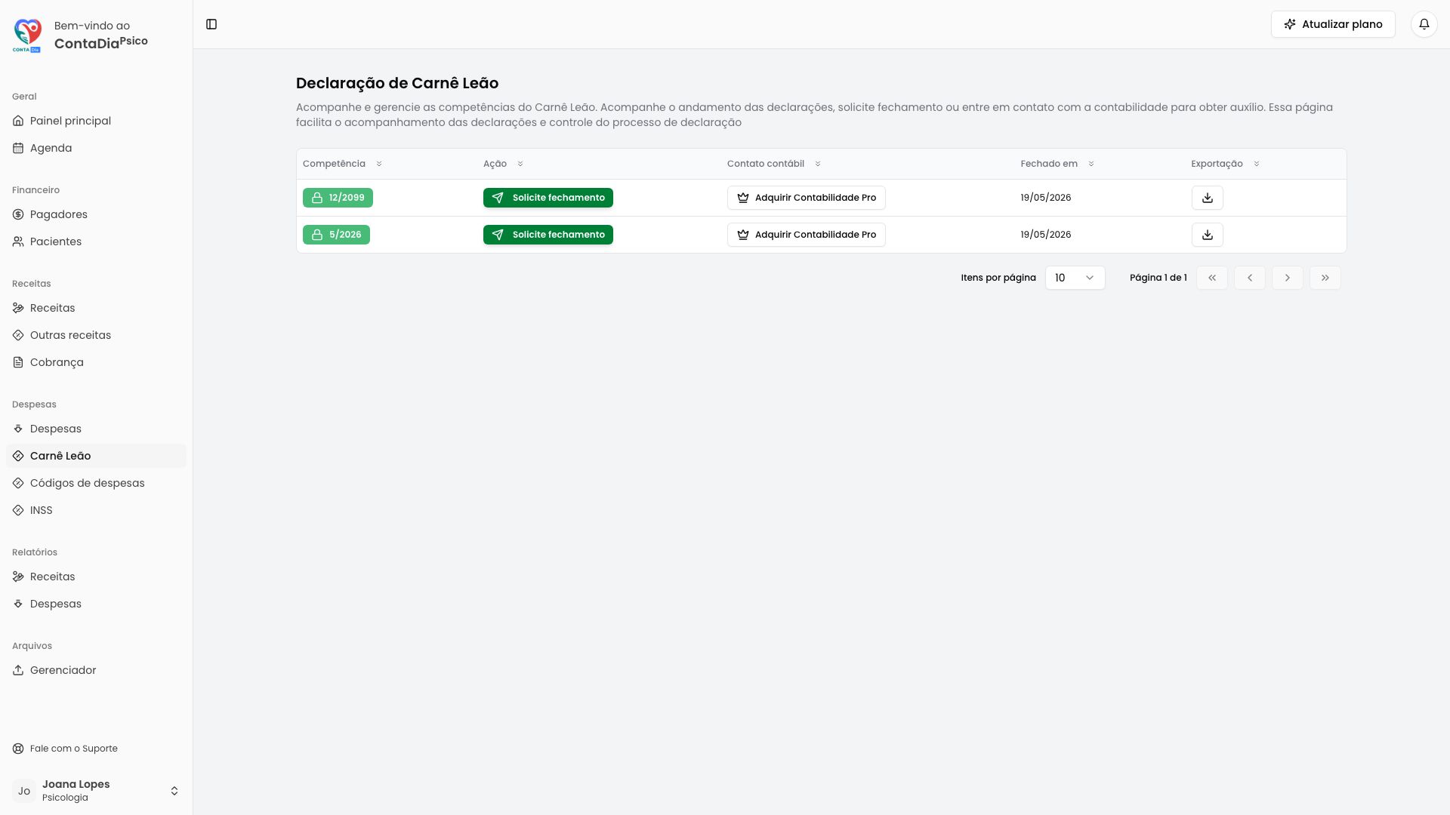The image size is (1450, 815).
Task: Open Receitas under Receitas section
Action: (96, 308)
